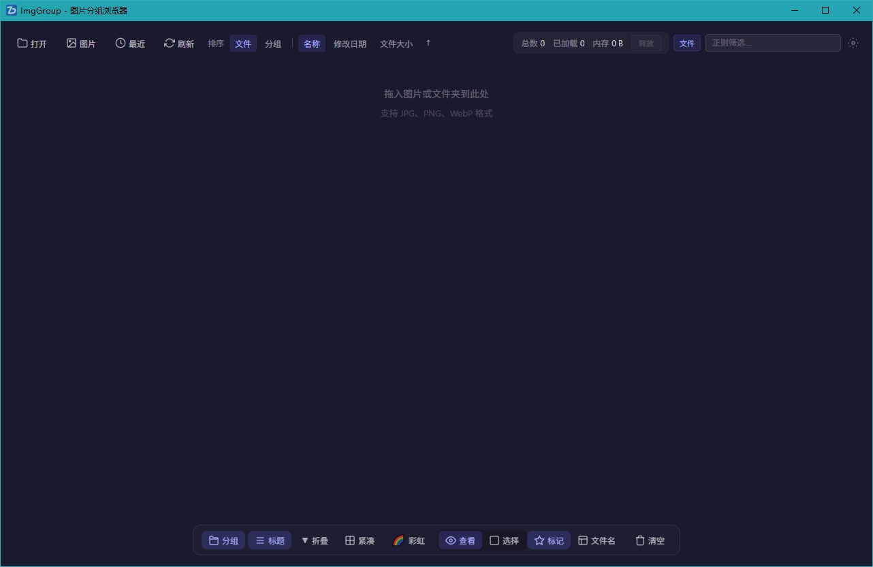Focus the 正则筛选 regex filter field
This screenshot has width=873, height=567.
773,43
